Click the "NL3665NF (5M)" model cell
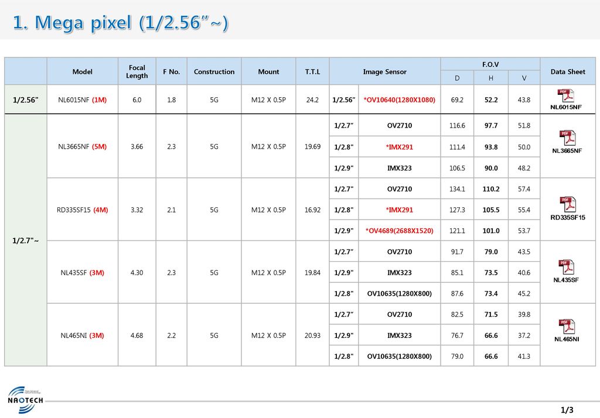 point(82,146)
